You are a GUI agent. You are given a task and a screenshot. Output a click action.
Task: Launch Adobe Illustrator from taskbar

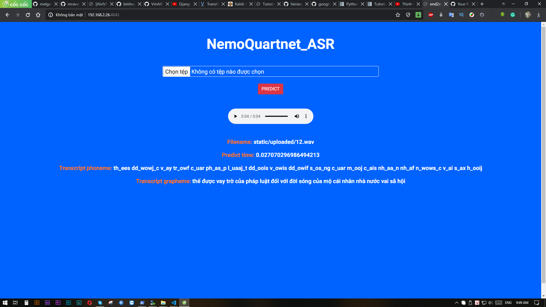point(37,303)
